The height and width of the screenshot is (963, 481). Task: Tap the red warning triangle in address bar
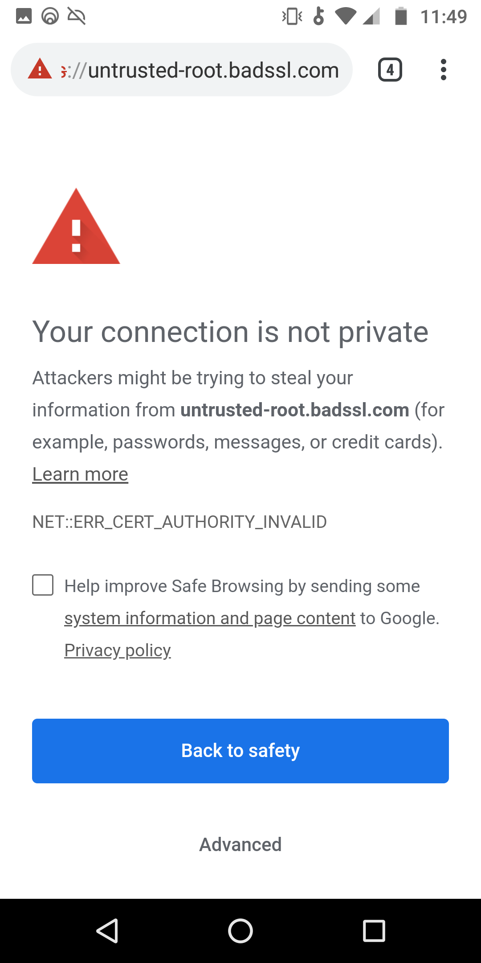[39, 70]
